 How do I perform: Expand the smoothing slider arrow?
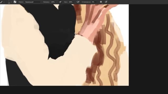pyautogui.click(x=97, y=2)
